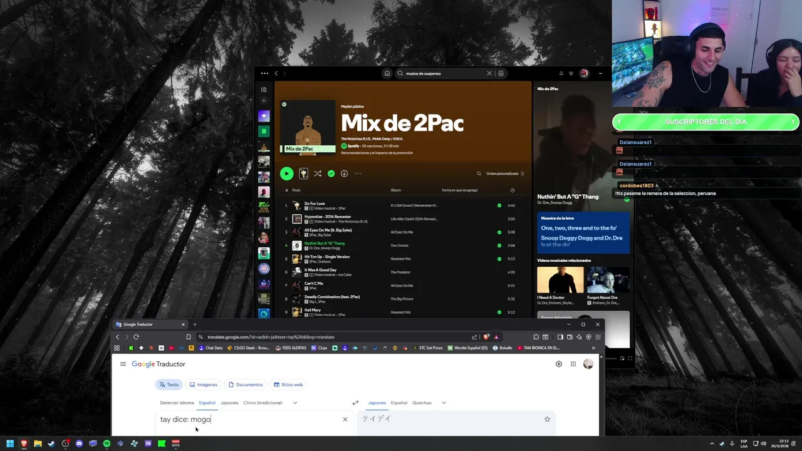Open the Chat Stats bookmark
This screenshot has height=451, width=802.
pos(211,348)
